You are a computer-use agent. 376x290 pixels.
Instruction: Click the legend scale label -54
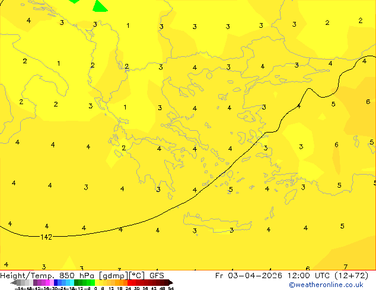pyautogui.click(x=19, y=288)
